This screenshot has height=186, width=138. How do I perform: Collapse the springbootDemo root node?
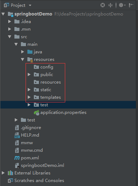3,14
